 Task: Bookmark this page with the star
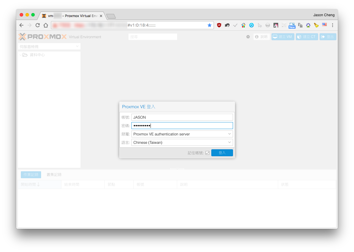coord(210,25)
